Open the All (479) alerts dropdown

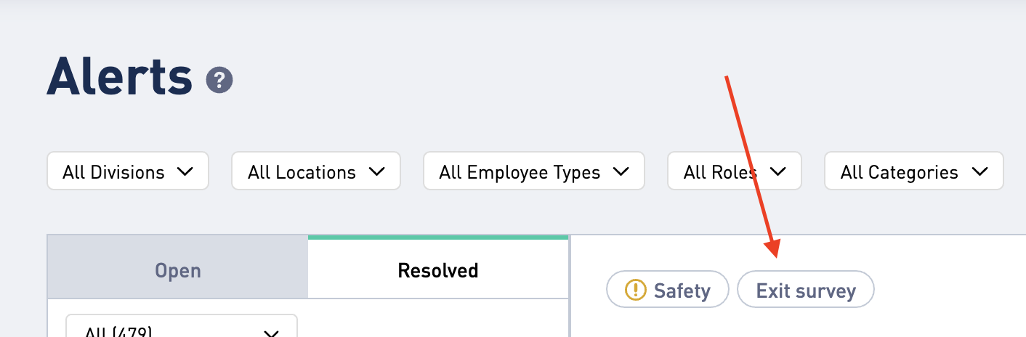[182, 326]
